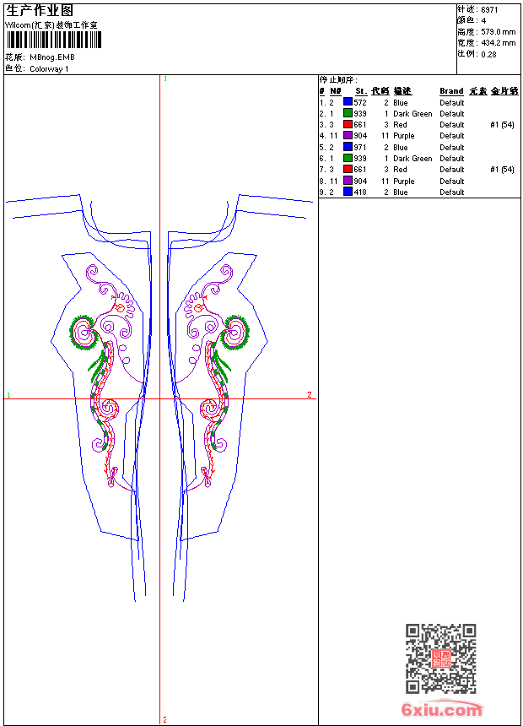Click the red swatch in stop row 7
The height and width of the screenshot is (726, 523).
(348, 169)
